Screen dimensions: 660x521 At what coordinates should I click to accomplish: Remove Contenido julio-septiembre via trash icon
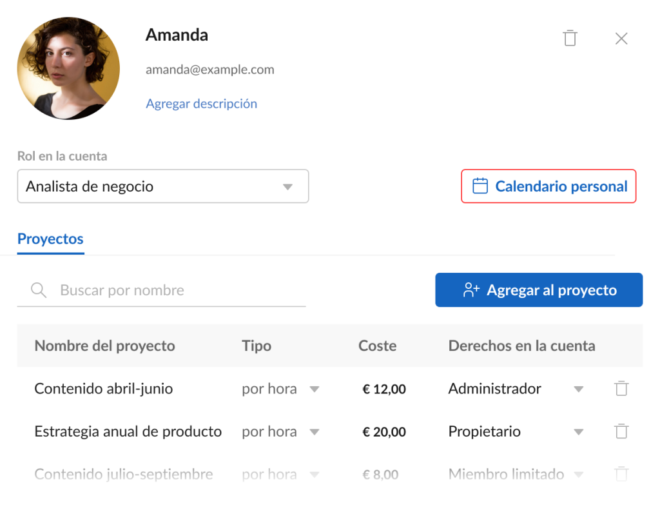click(621, 474)
